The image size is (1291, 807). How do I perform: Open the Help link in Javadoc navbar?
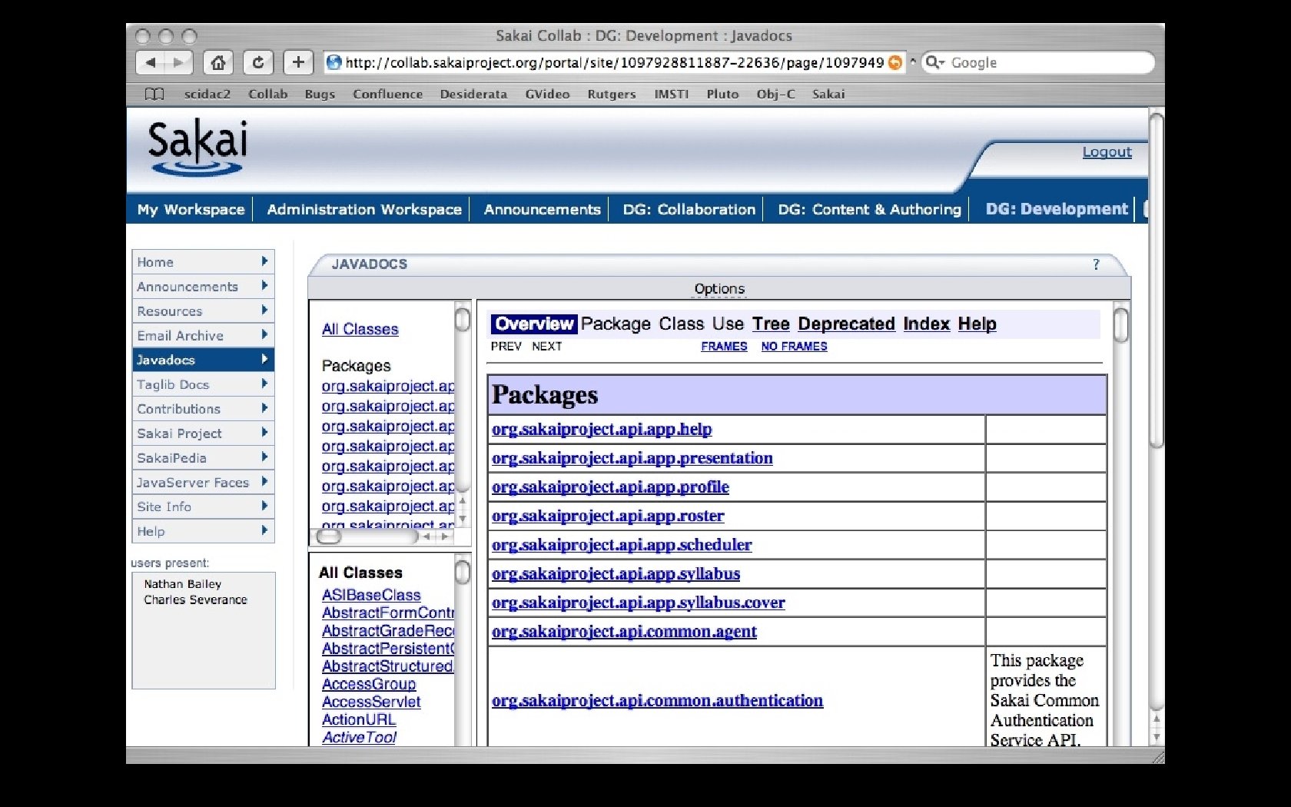point(977,324)
